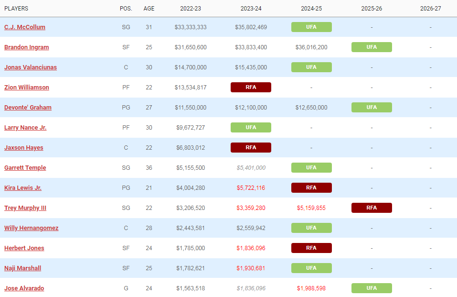Click the PLAYERS column header
Image resolution: width=457 pixels, height=297 pixels.
tap(16, 9)
